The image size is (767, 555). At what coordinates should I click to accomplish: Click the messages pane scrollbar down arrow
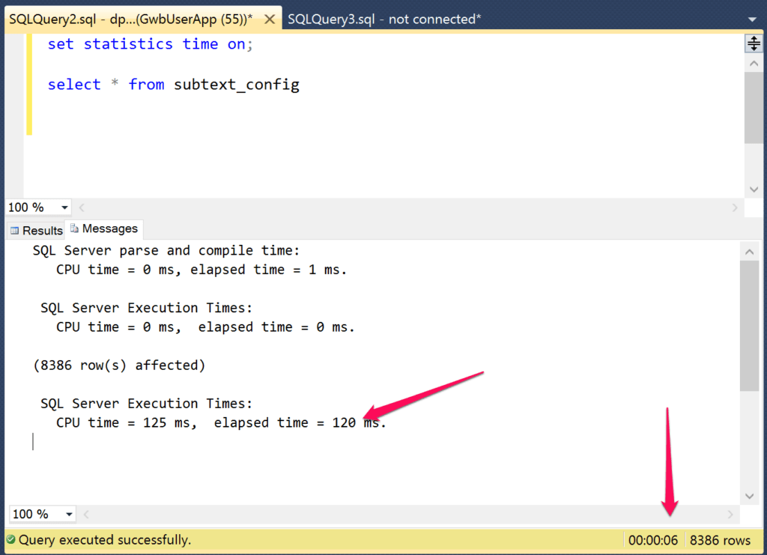click(749, 496)
